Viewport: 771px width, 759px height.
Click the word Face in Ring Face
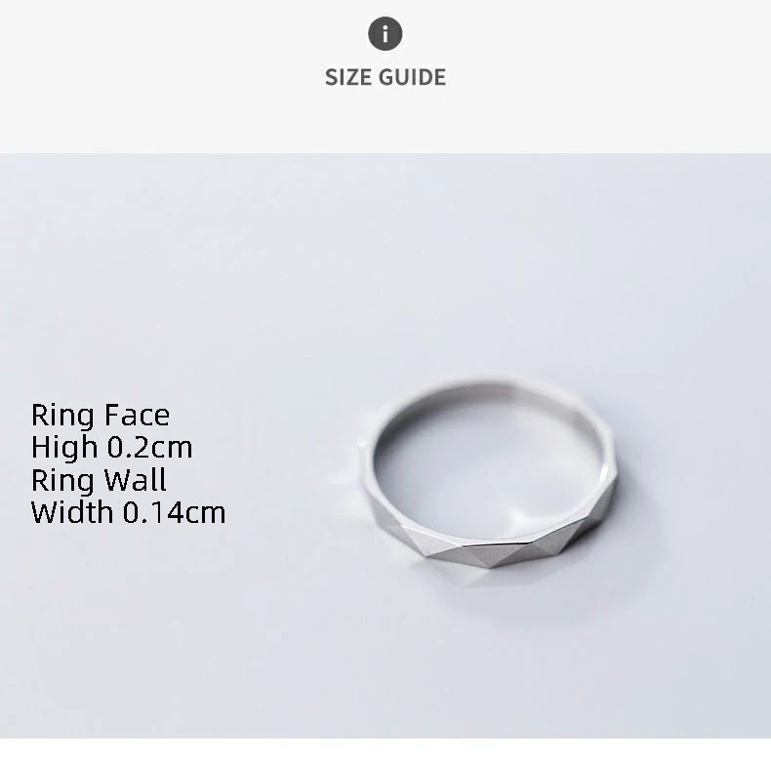(138, 415)
